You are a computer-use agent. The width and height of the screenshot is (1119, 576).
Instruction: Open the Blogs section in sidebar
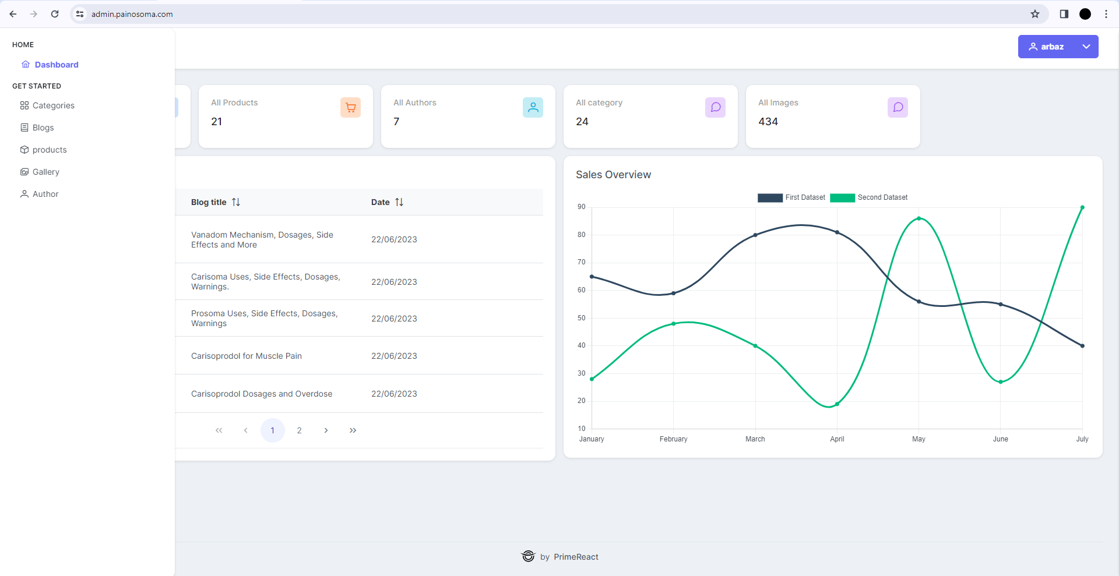[x=43, y=128]
